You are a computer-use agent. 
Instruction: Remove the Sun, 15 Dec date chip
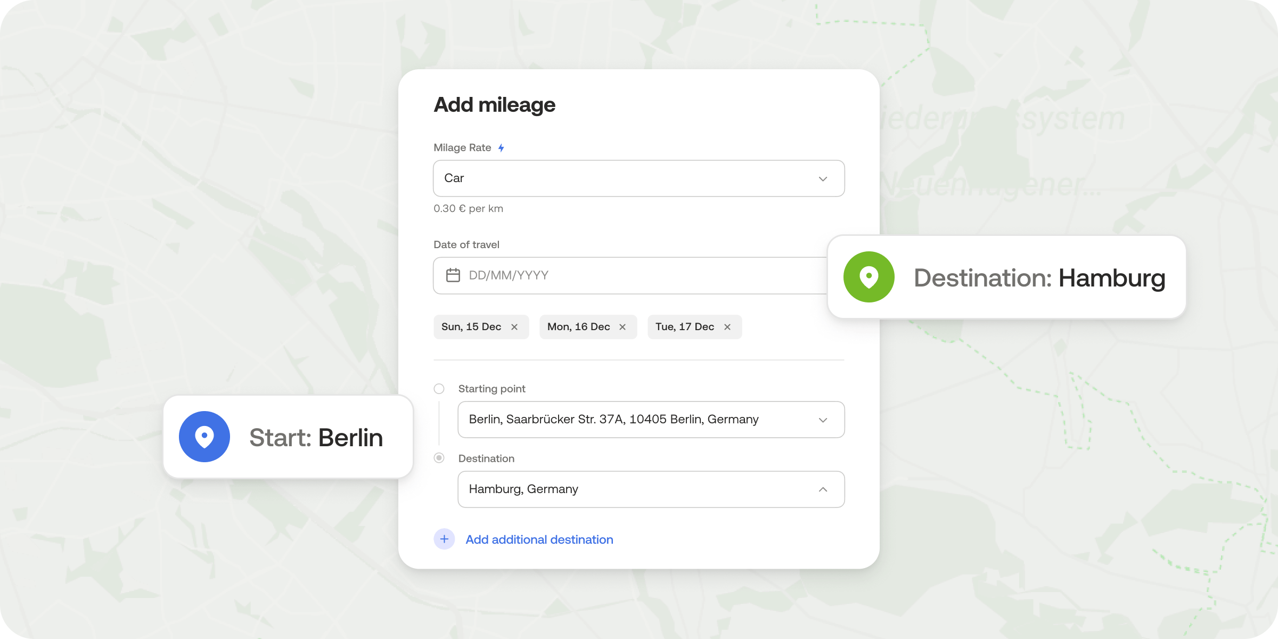514,327
